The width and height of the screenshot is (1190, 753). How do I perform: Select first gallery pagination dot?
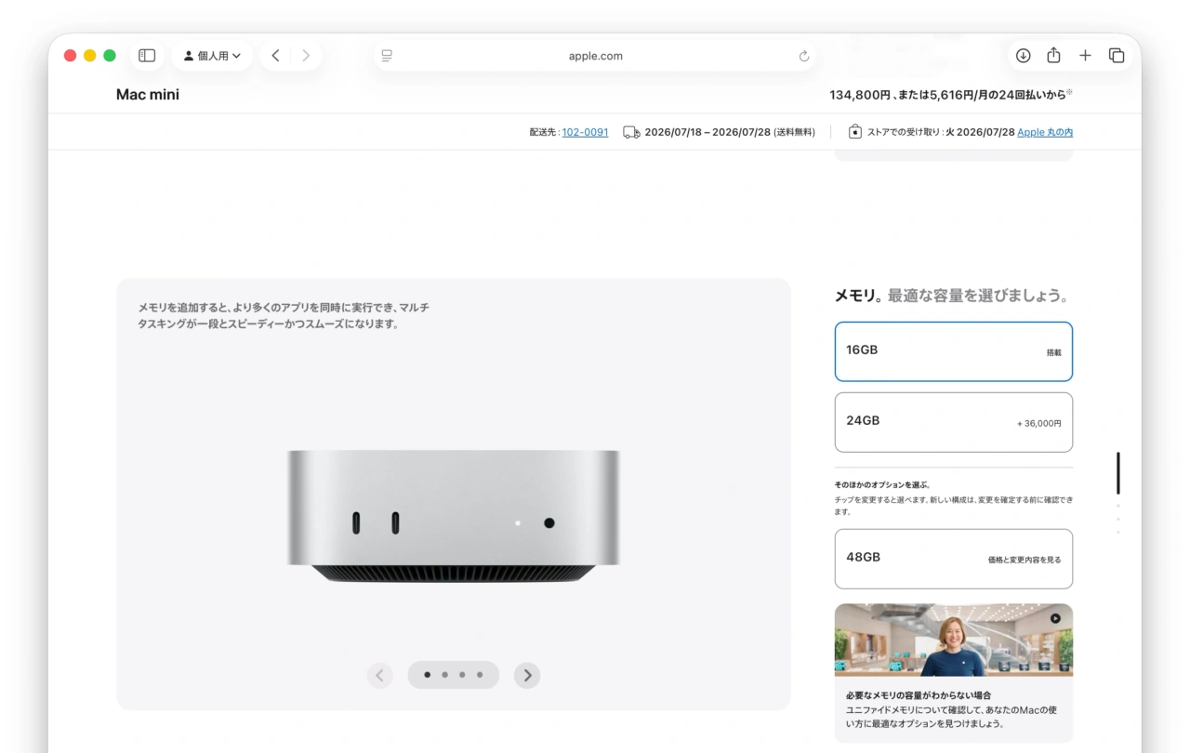(428, 675)
